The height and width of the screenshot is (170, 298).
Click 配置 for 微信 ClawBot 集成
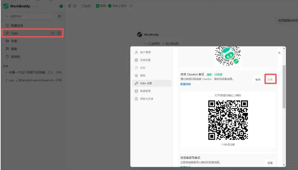pyautogui.click(x=270, y=79)
